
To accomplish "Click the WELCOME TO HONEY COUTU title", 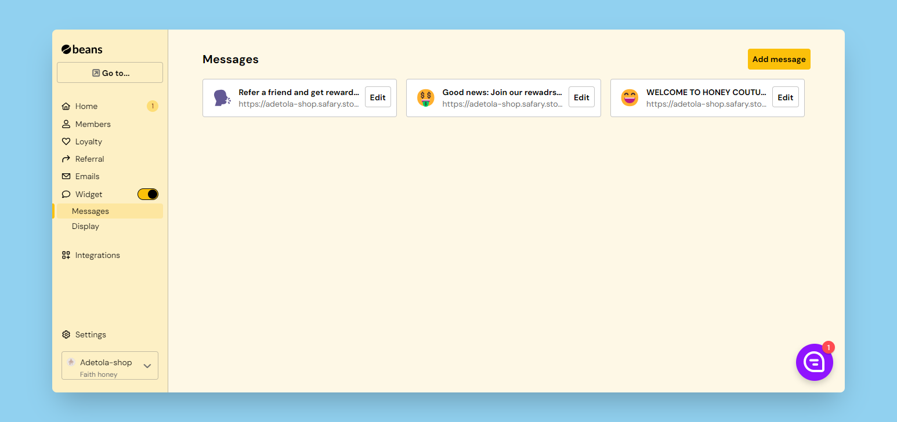I will 706,92.
